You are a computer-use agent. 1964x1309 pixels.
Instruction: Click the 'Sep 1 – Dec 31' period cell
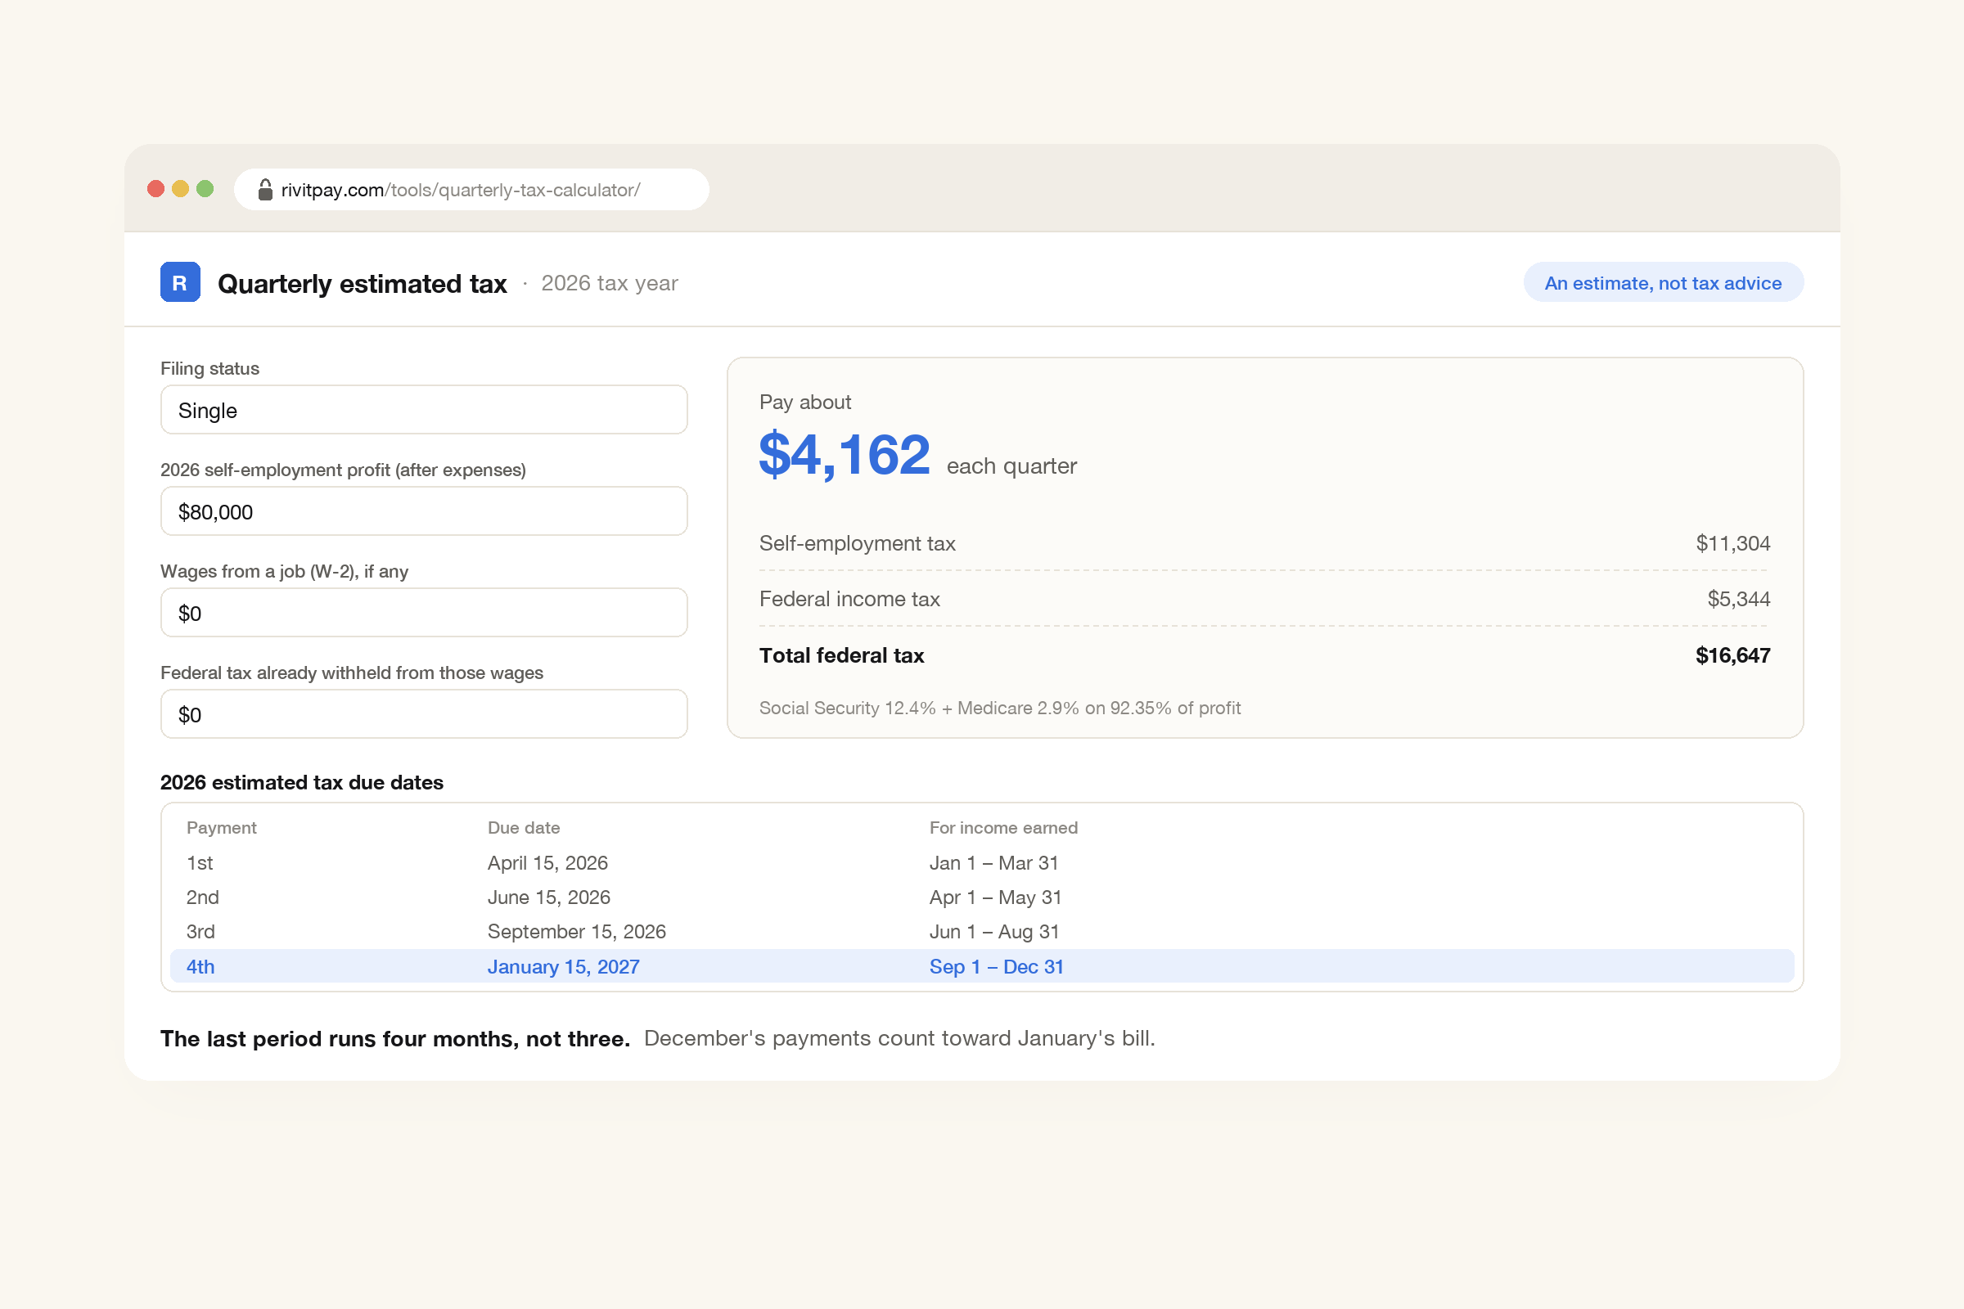[996, 967]
